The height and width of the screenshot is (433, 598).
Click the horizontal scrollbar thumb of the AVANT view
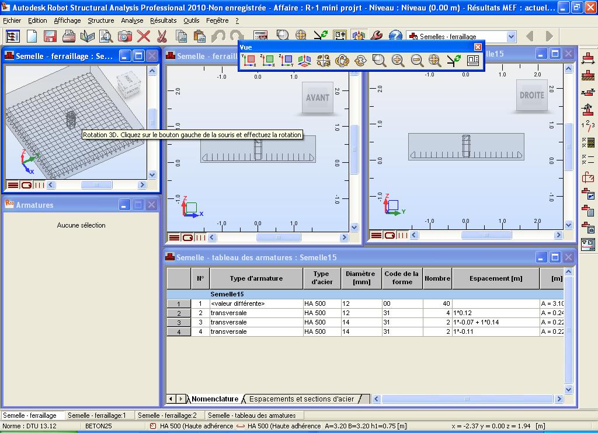click(x=279, y=238)
